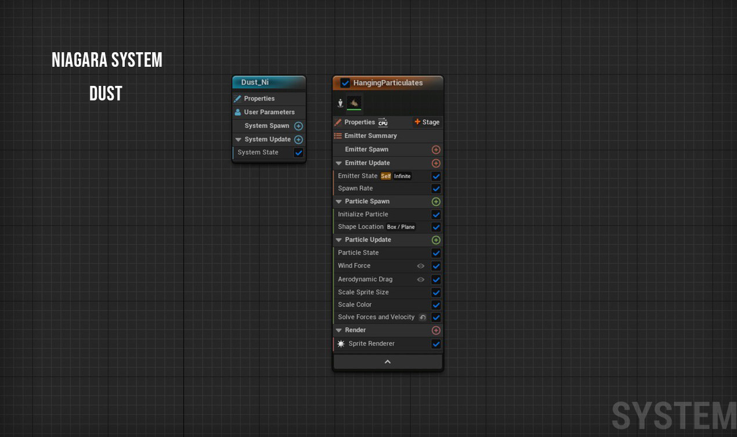
Task: Collapse the Render section
Action: 339,330
